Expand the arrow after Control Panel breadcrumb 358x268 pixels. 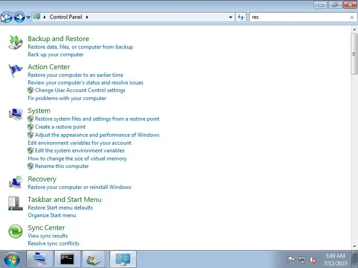click(x=87, y=17)
